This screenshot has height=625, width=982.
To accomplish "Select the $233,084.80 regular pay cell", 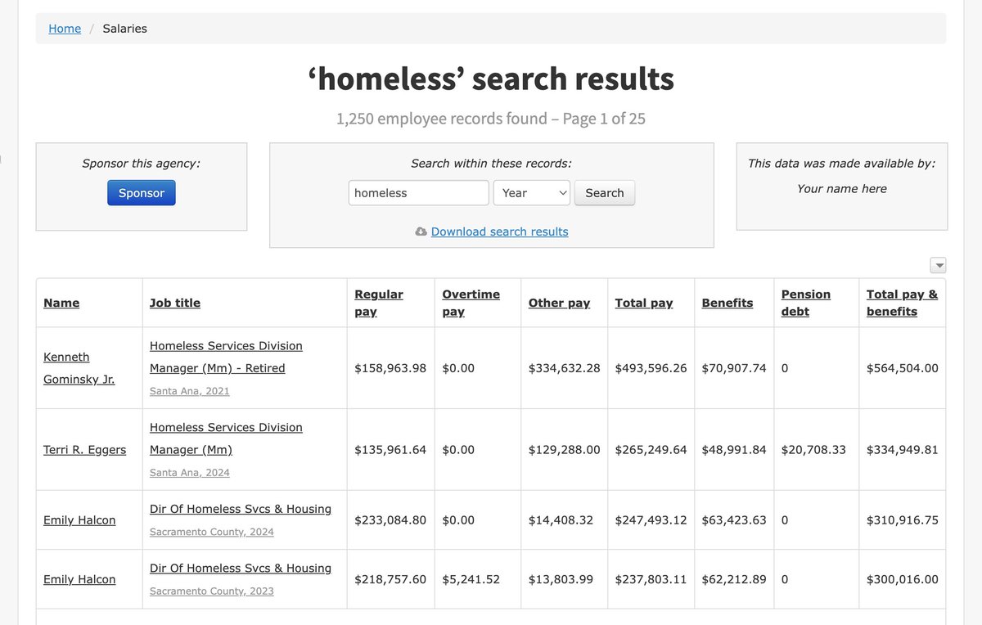I will click(390, 520).
